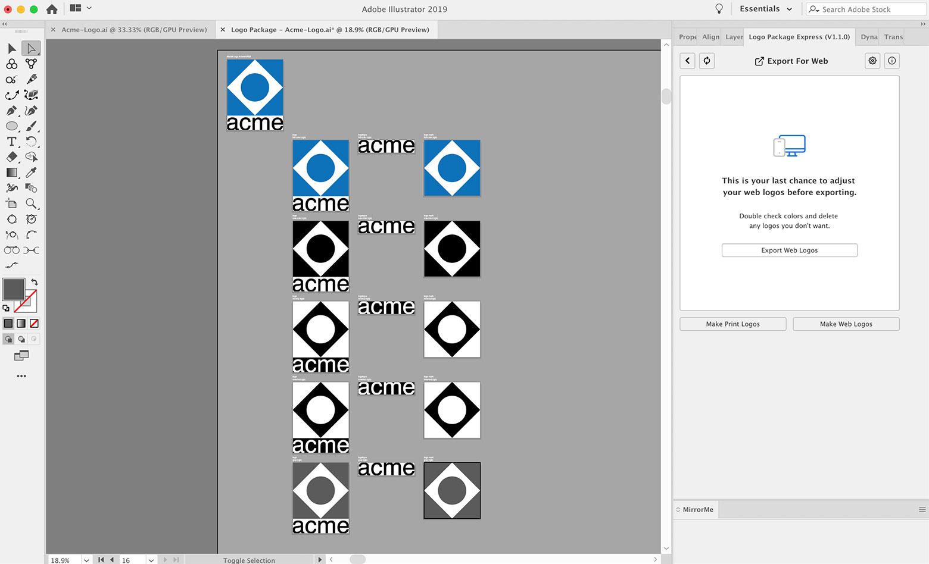929x564 pixels.
Task: Click the dark gray Fill color swatch
Action: pos(13,289)
